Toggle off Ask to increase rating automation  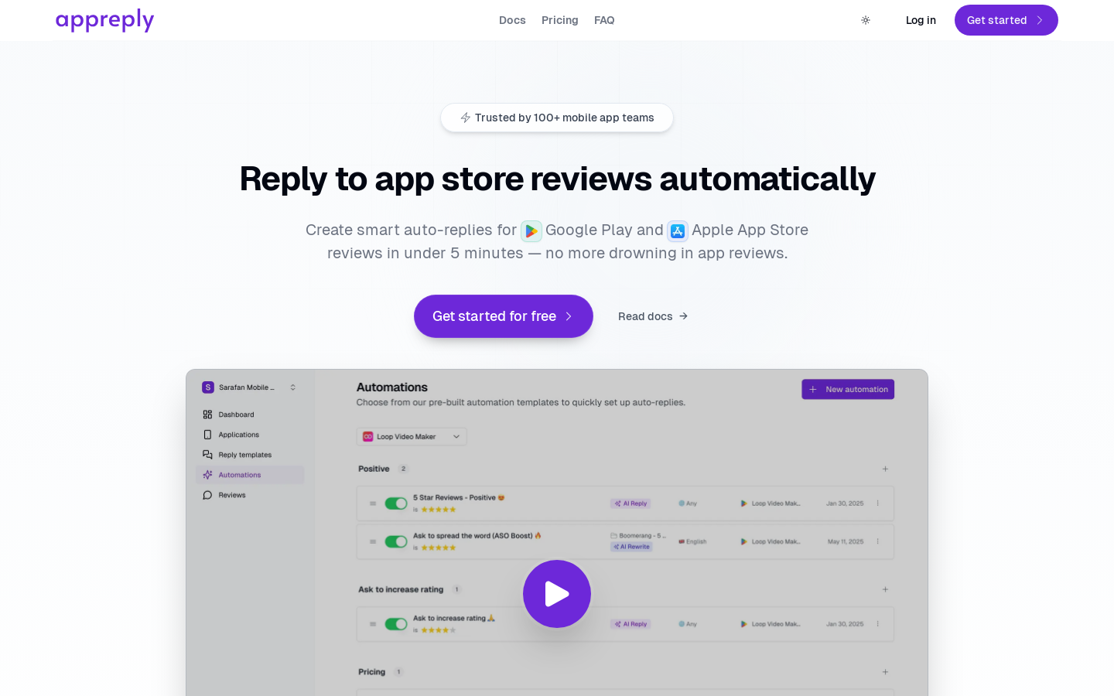tap(396, 624)
